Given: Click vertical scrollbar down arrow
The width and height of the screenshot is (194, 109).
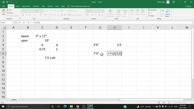Looking at the screenshot, I should pyautogui.click(x=193, y=97).
